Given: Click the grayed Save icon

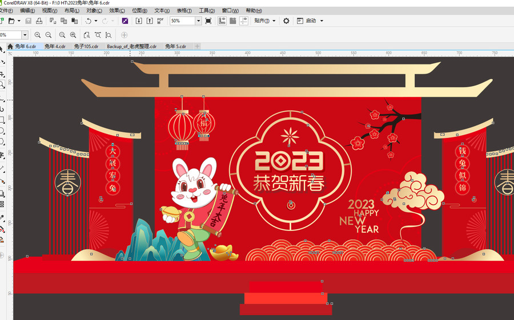Looking at the screenshot, I should [x=29, y=21].
